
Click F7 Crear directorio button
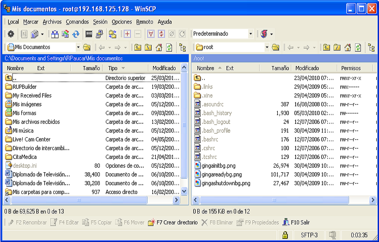tap(173, 223)
